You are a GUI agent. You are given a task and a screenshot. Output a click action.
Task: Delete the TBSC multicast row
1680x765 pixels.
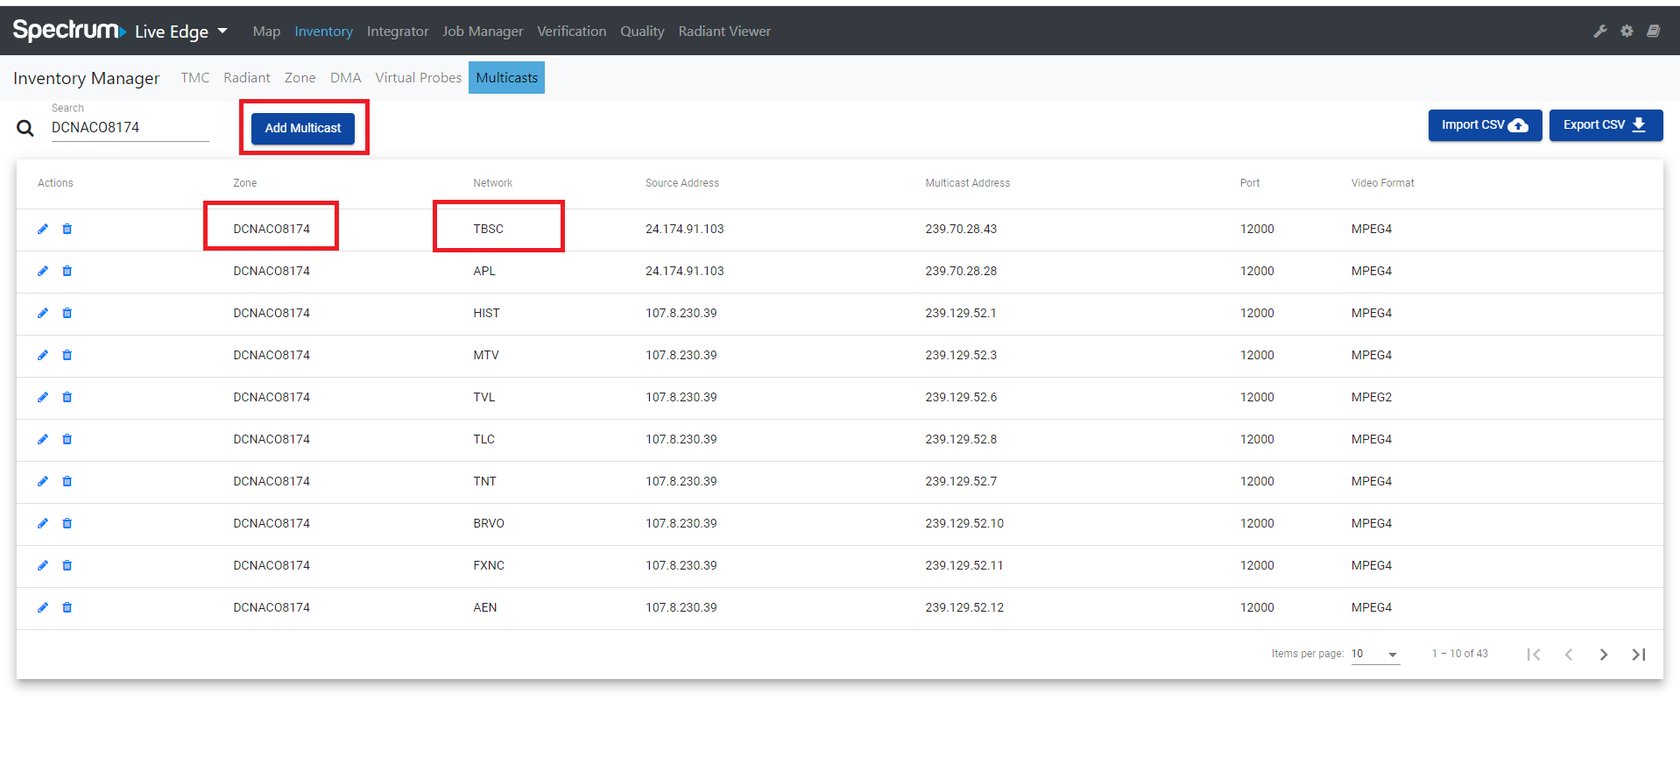67,229
